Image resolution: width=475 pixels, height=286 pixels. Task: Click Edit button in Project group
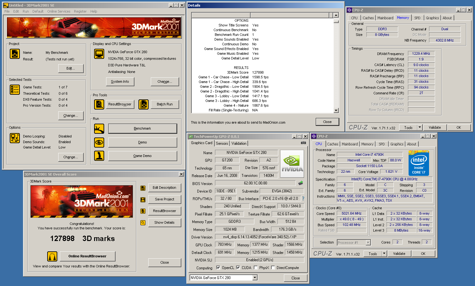71,68
